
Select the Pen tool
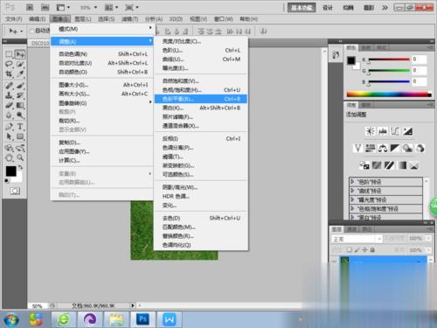click(x=10, y=127)
